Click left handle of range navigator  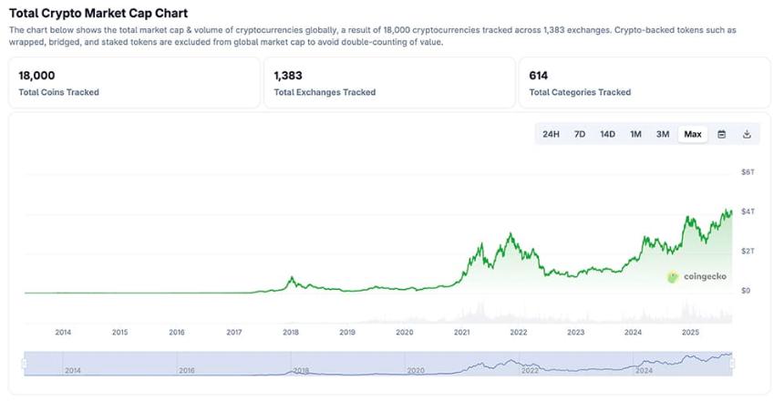coord(25,364)
